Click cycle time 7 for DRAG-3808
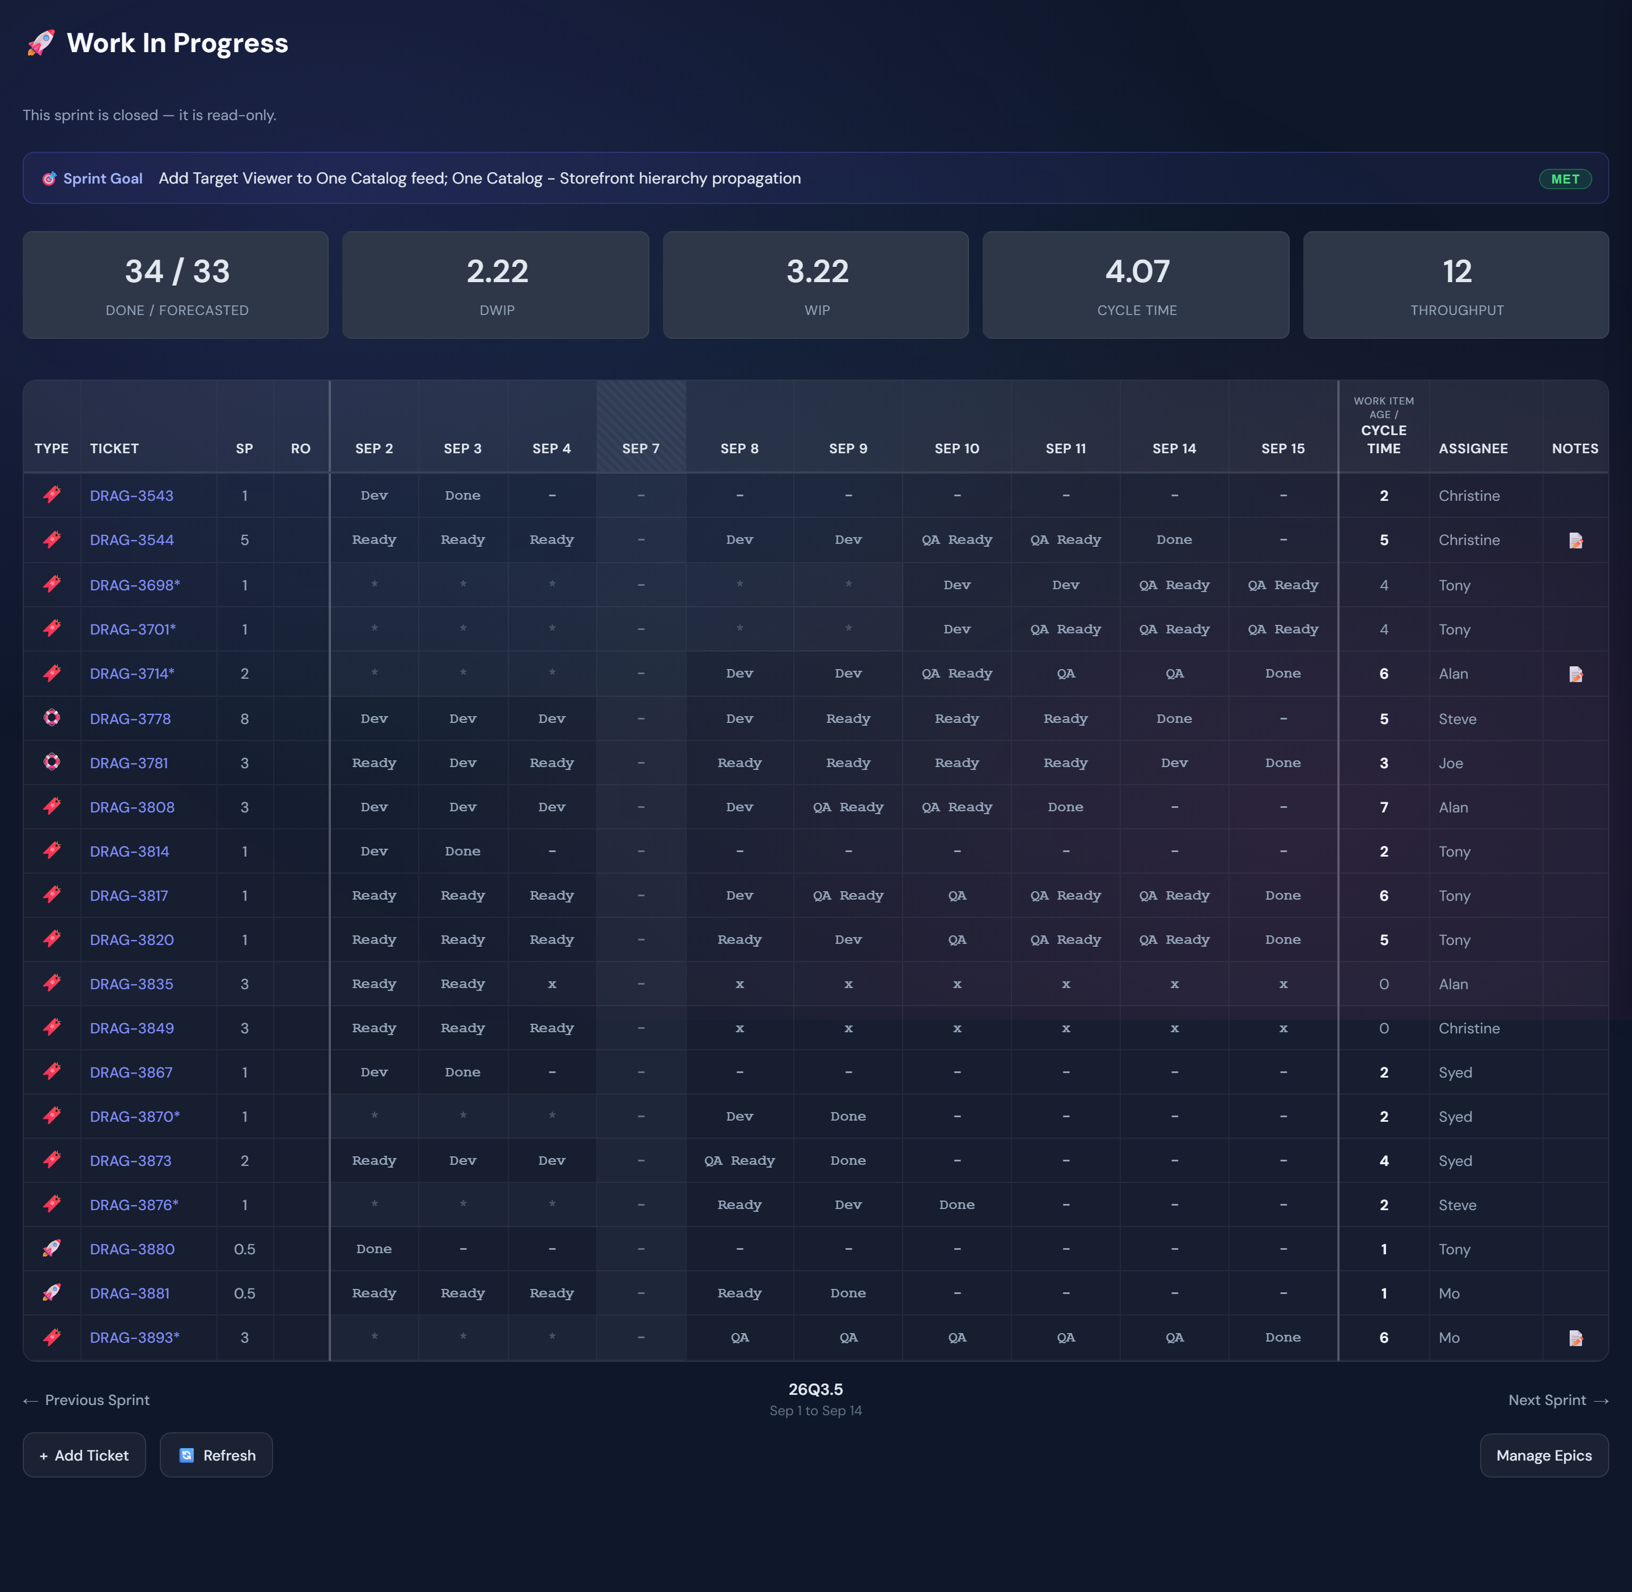This screenshot has width=1632, height=1592. (1384, 807)
